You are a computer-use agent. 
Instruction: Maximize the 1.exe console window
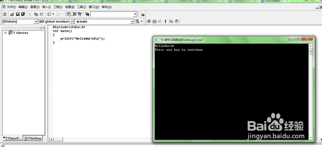pos(298,38)
